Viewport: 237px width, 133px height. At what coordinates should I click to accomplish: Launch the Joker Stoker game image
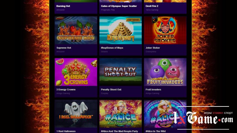165,30
